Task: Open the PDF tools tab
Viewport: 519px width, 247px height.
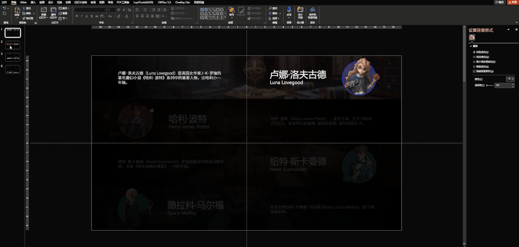Action: [x=123, y=2]
